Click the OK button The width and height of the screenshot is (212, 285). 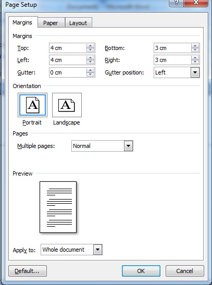click(x=141, y=271)
